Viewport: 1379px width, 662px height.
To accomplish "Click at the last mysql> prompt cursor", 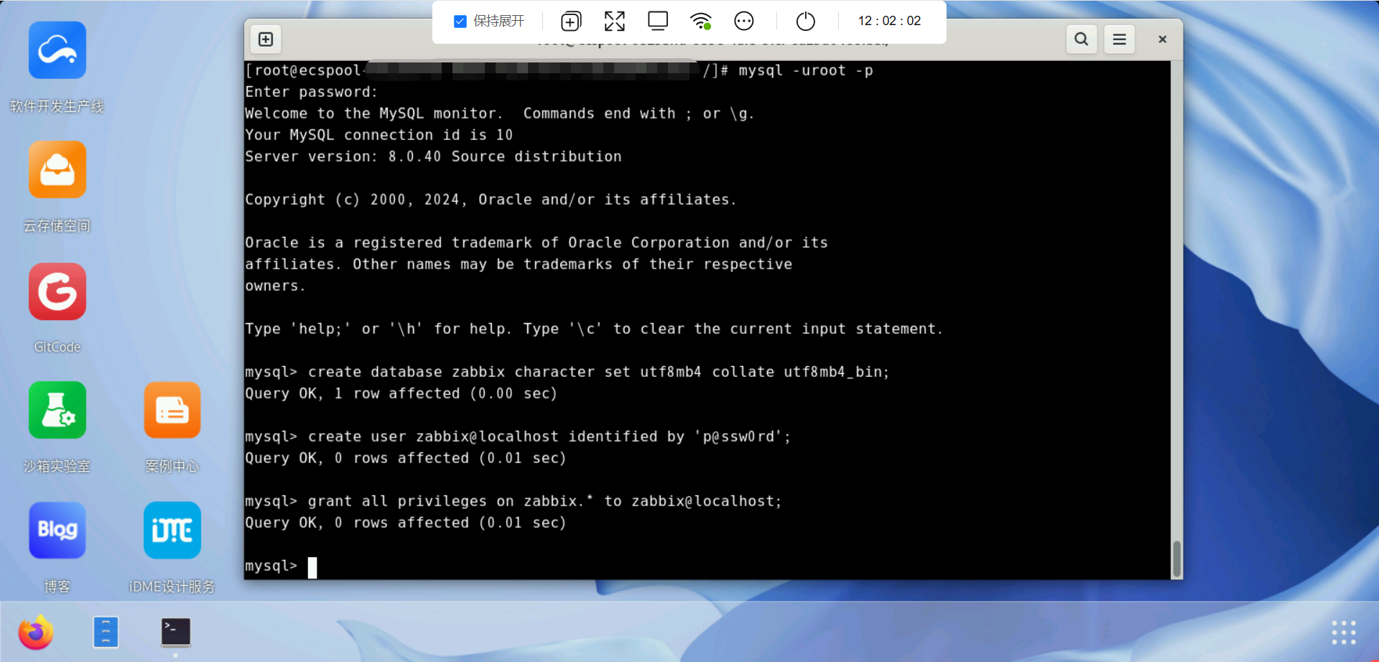I will 312,567.
